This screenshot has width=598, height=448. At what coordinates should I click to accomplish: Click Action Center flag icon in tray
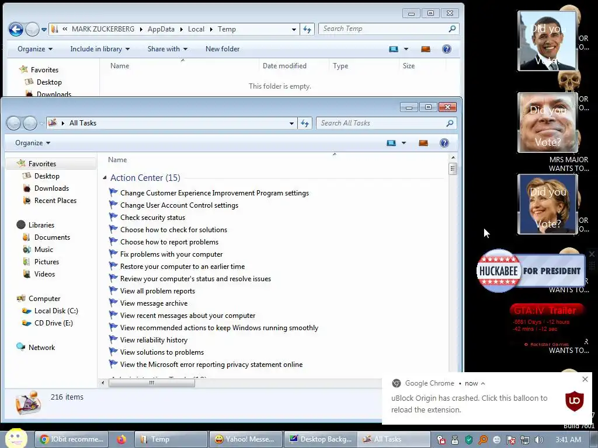click(x=510, y=440)
